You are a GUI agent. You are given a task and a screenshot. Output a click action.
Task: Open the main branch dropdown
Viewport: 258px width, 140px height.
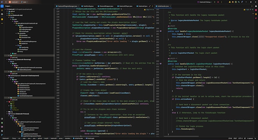(24, 2)
